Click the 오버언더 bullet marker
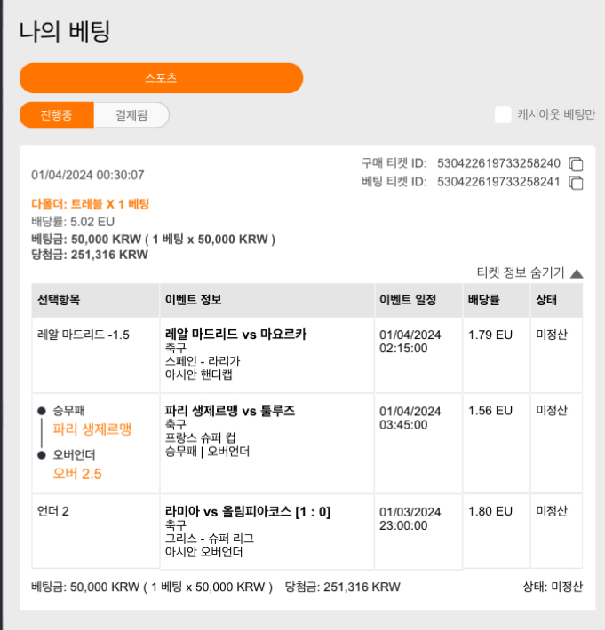Image resolution: width=605 pixels, height=630 pixels. [x=42, y=455]
